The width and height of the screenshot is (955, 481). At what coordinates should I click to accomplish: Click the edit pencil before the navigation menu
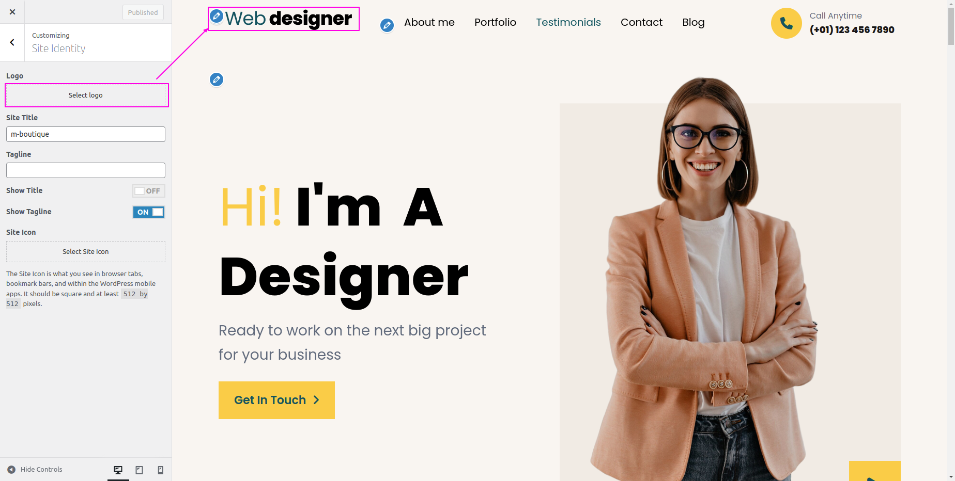[x=387, y=25]
